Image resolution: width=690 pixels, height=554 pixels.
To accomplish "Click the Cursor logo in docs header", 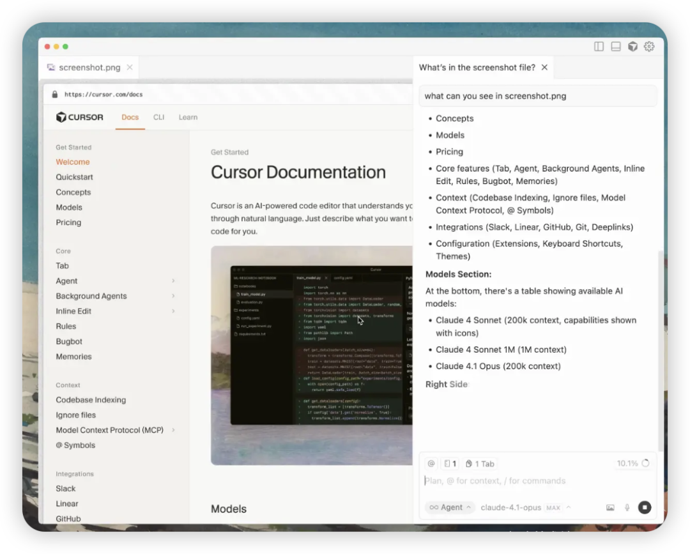I will point(80,117).
